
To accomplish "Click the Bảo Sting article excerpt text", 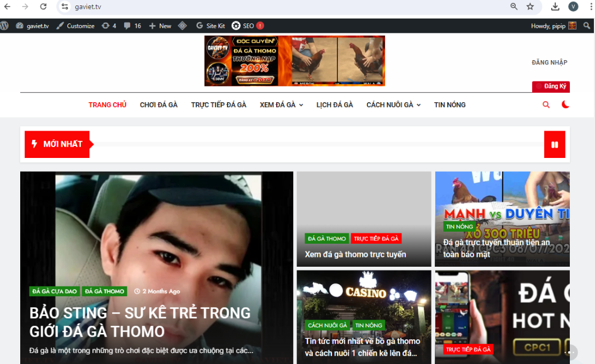I will [x=141, y=351].
